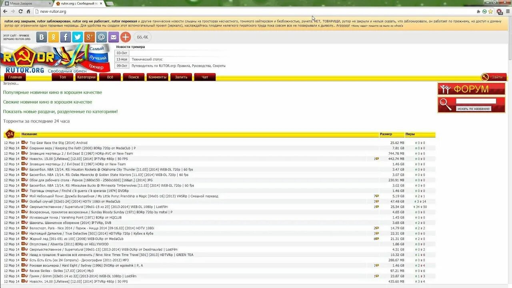Image resolution: width=512 pixels, height=288 pixels.
Task: Focus the torrent name search field
Action: 476,101
